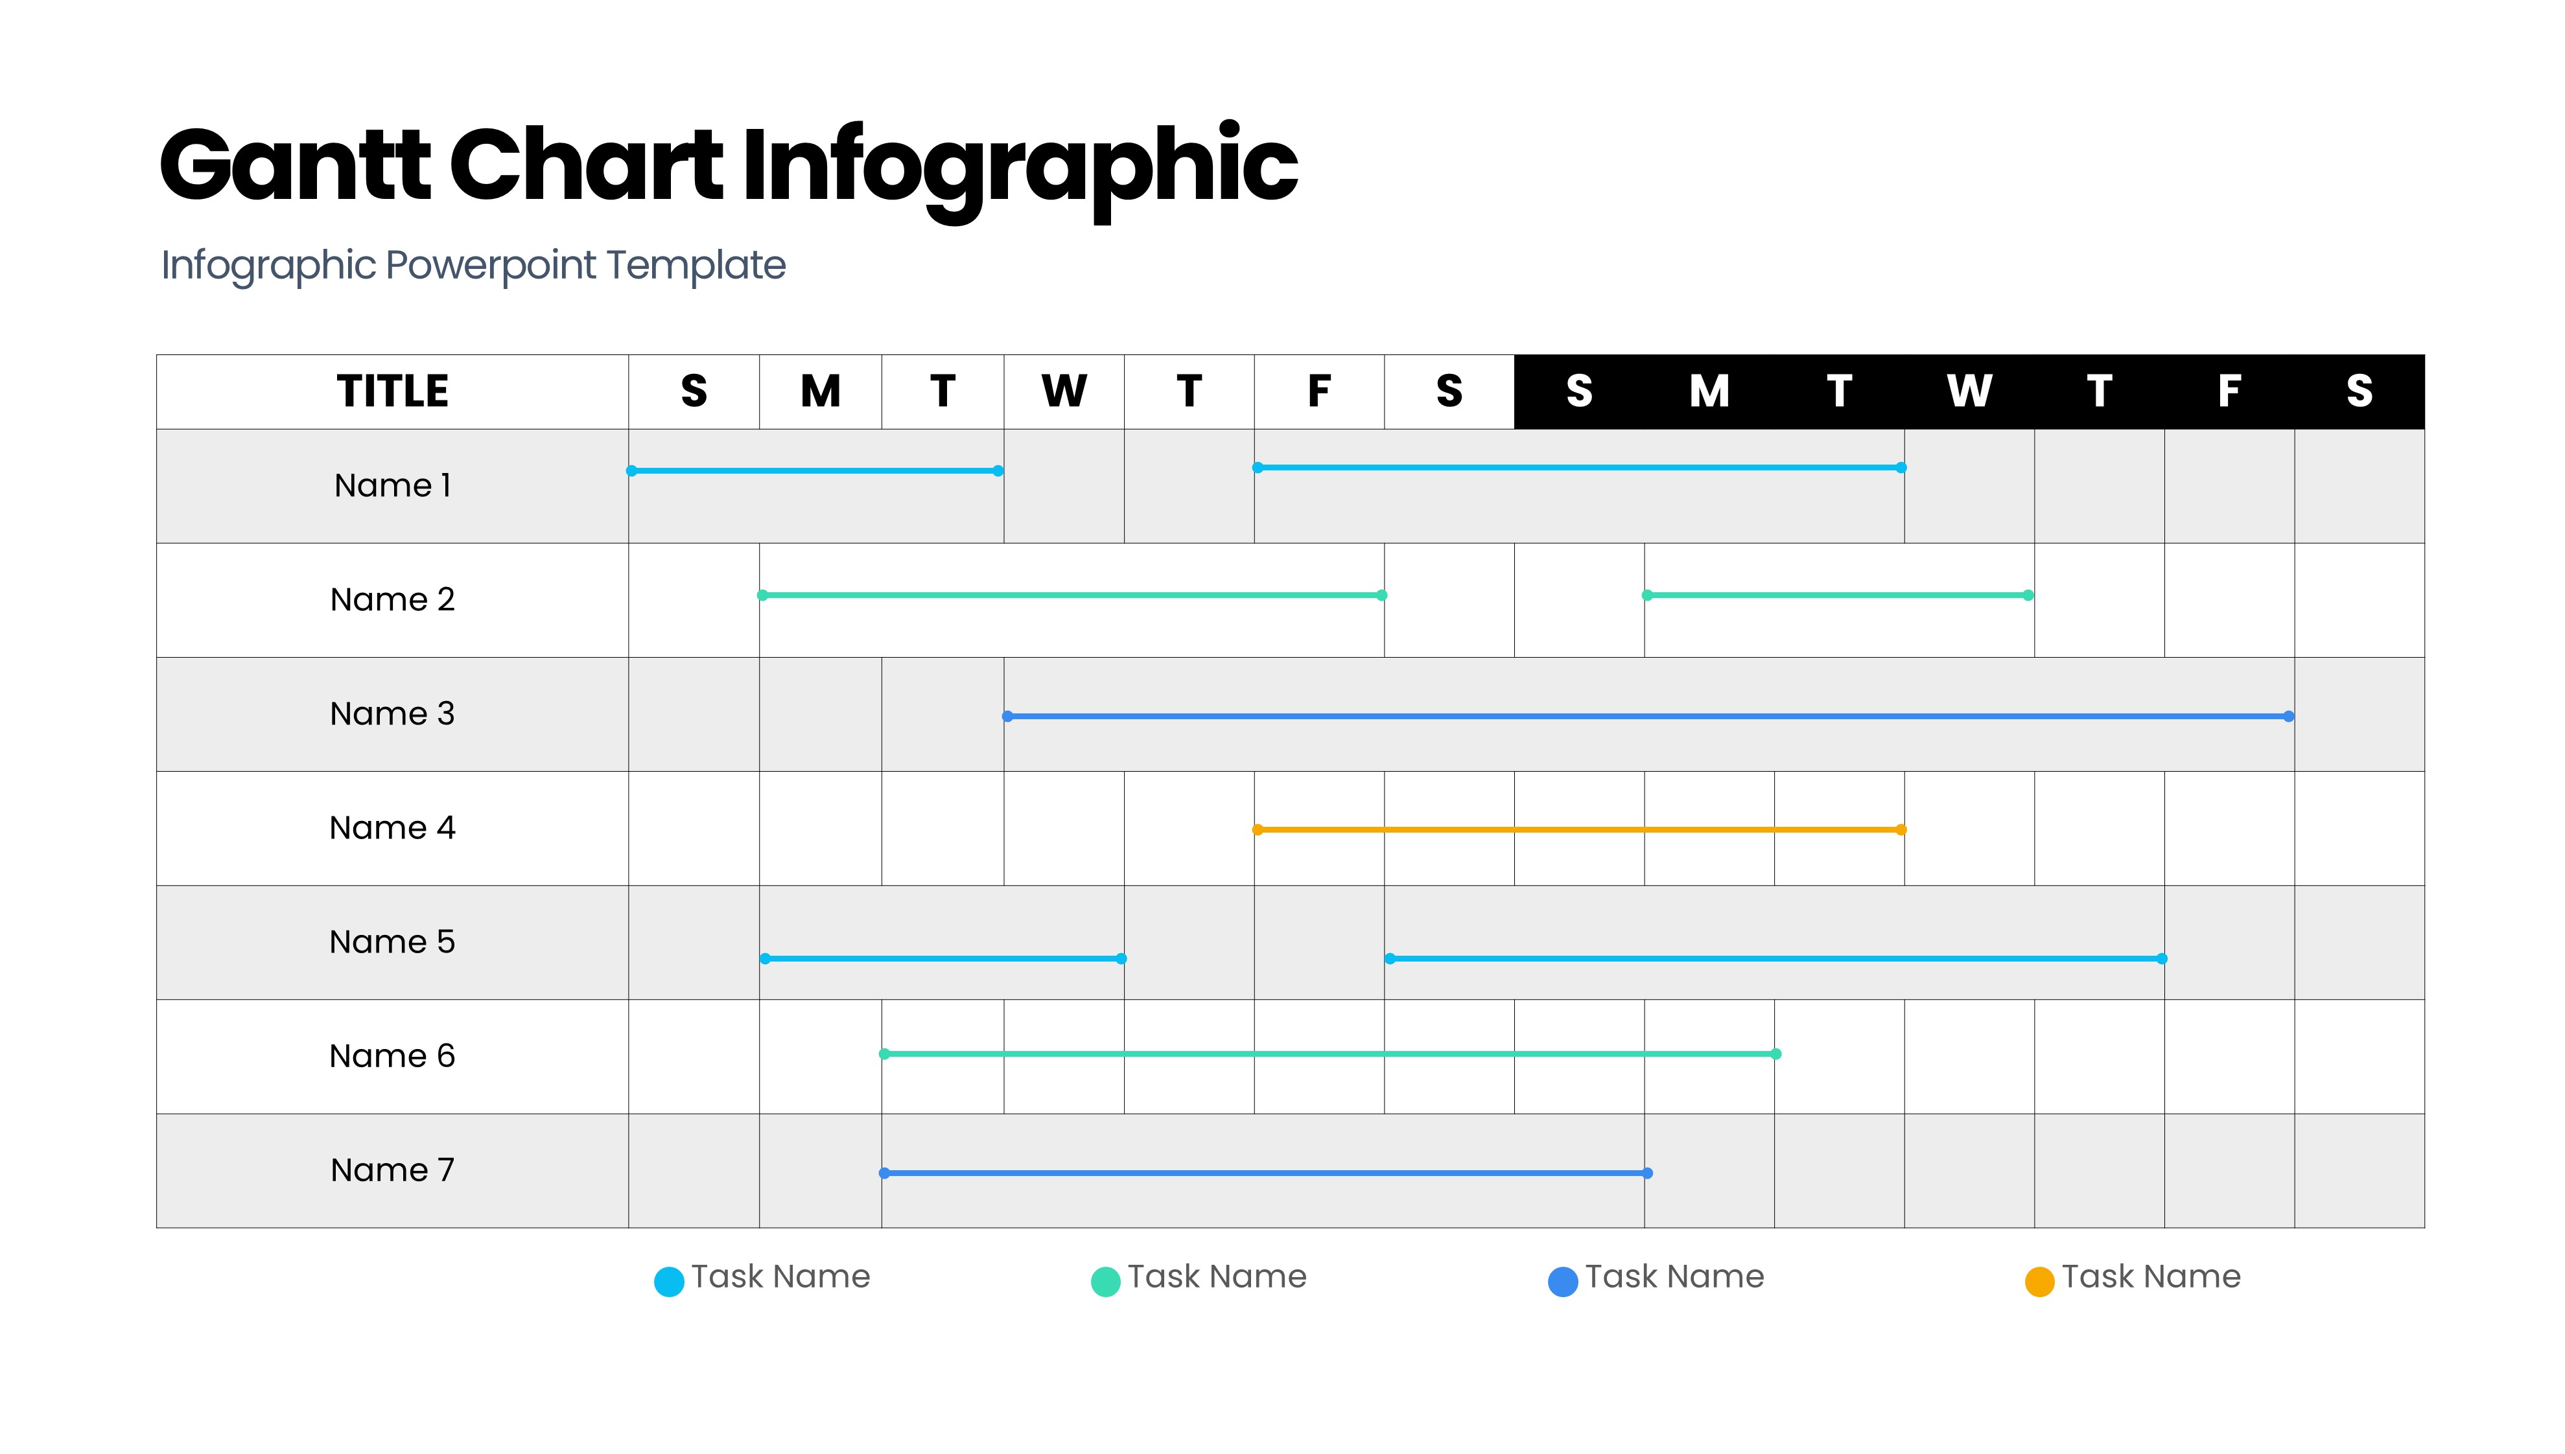
Task: Click the blue Task Name legend dot
Action: pos(1562,1281)
